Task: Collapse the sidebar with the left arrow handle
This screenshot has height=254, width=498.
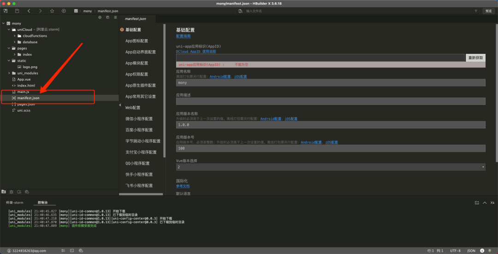Action: click(120, 104)
